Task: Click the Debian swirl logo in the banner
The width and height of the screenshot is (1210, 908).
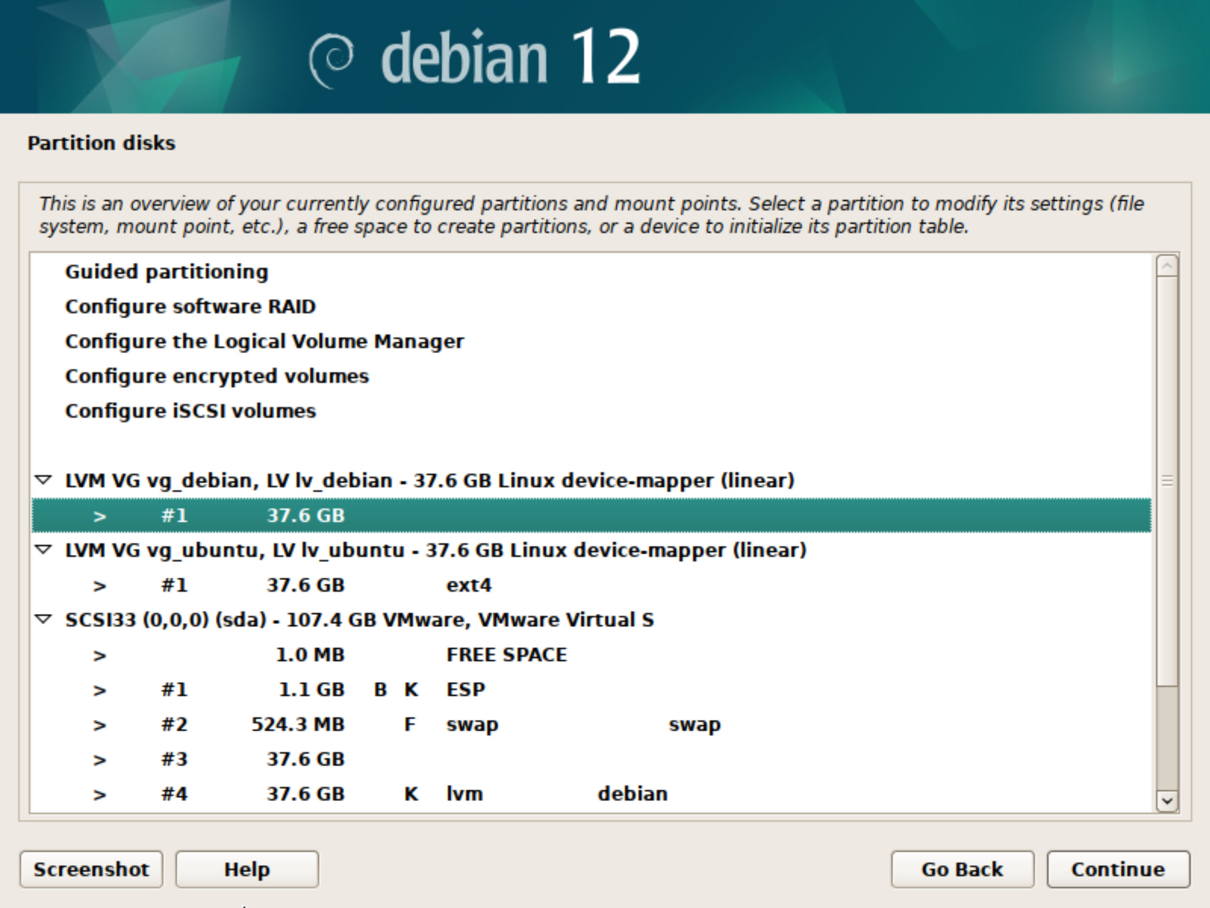Action: 331,60
